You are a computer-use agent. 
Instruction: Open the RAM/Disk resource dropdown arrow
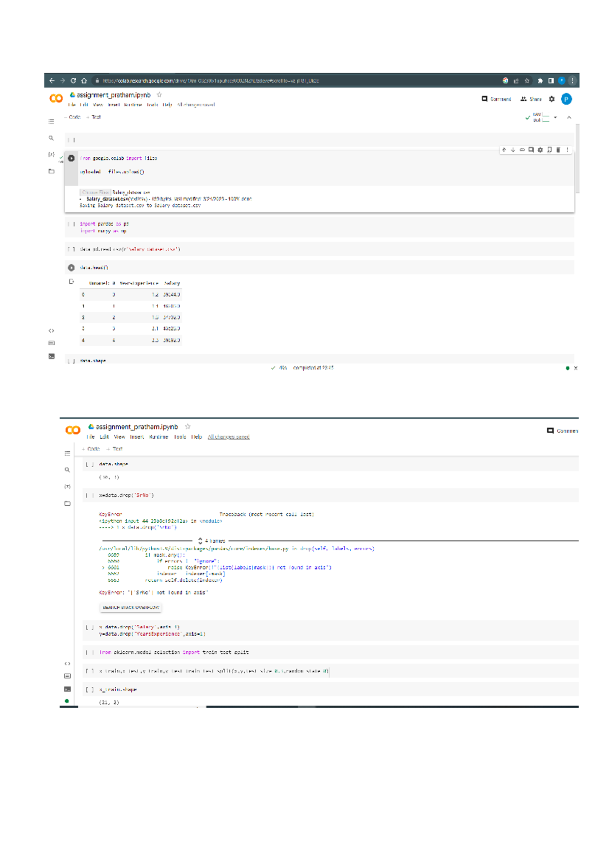(x=555, y=117)
